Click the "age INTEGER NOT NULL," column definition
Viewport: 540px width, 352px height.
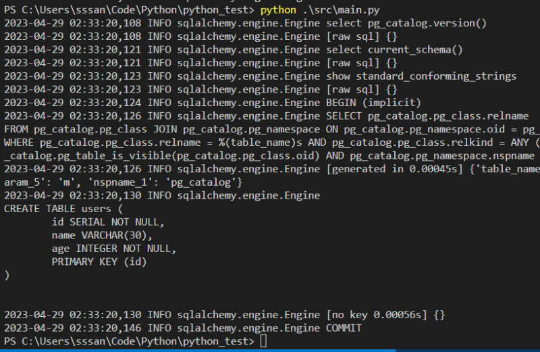pos(113,248)
